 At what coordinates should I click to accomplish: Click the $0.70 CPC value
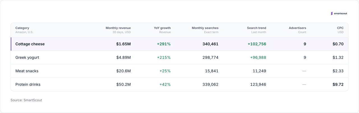click(338, 44)
